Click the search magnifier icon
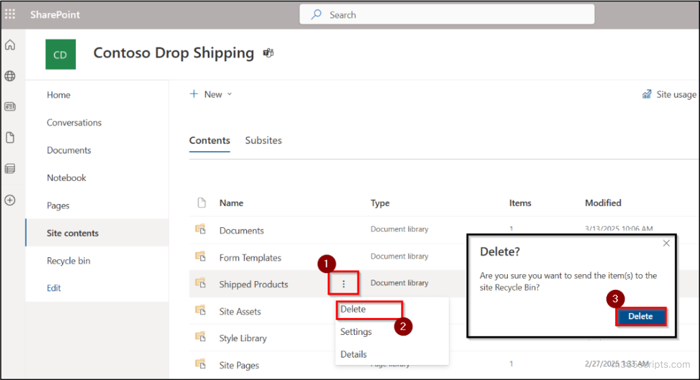Screen dimensions: 700x380 click(x=317, y=14)
